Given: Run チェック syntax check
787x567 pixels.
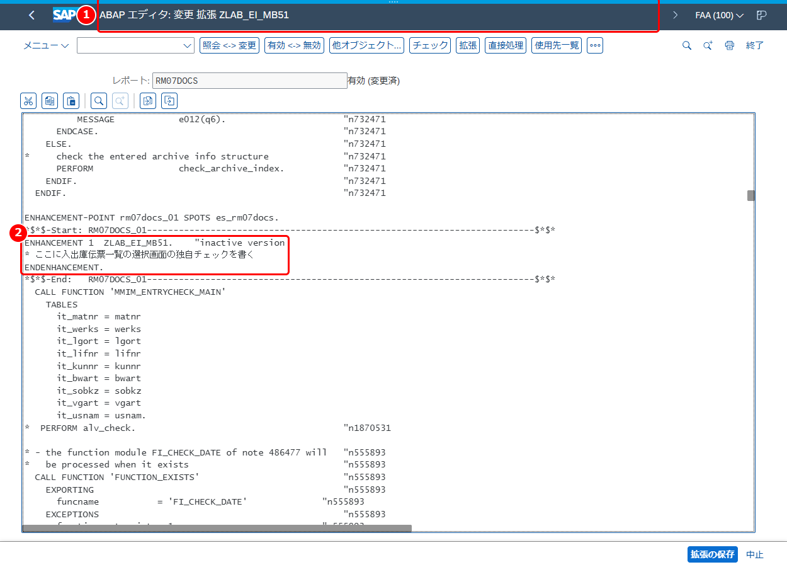Looking at the screenshot, I should point(430,45).
